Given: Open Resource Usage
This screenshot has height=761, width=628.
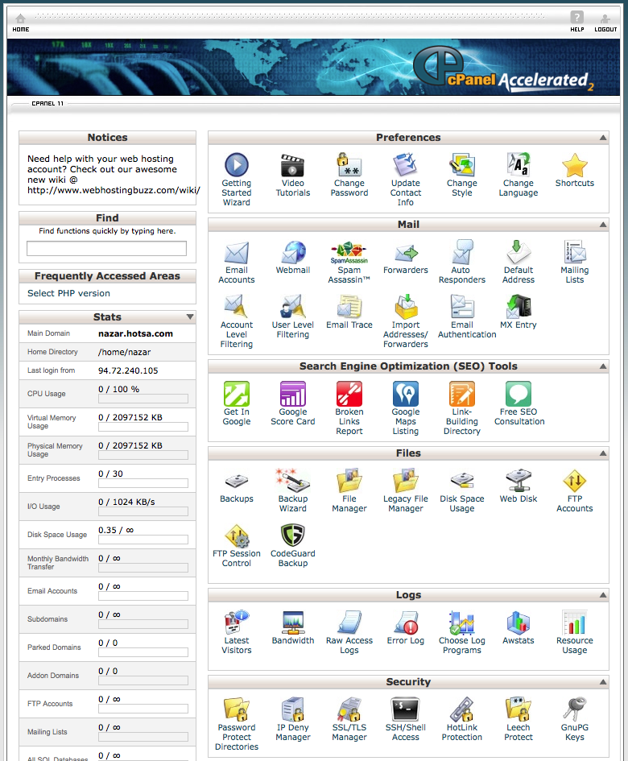Looking at the screenshot, I should point(575,622).
